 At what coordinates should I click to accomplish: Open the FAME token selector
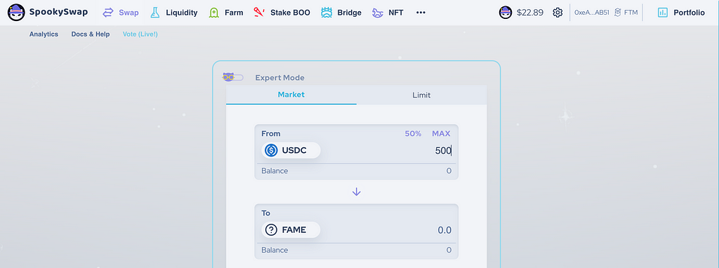[291, 230]
